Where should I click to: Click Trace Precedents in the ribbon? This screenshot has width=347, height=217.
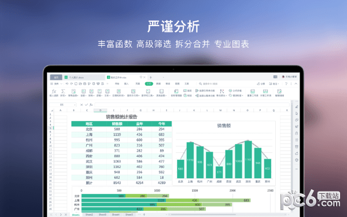[x=205, y=91]
